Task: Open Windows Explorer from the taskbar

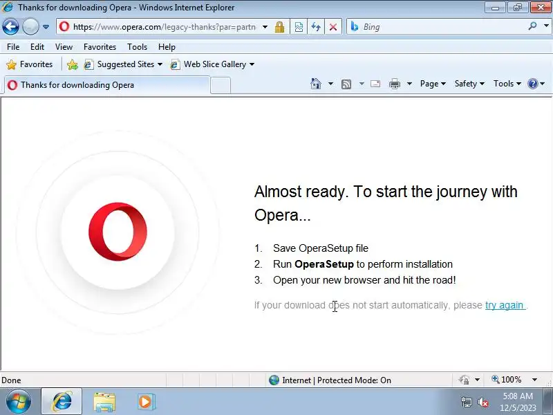Action: click(104, 402)
